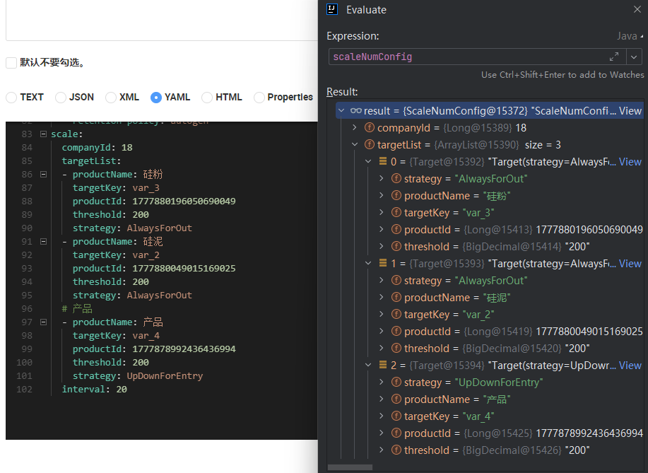Click field icon beside productName "硅泥"
Screen dimensions: 648x473
(x=396, y=297)
